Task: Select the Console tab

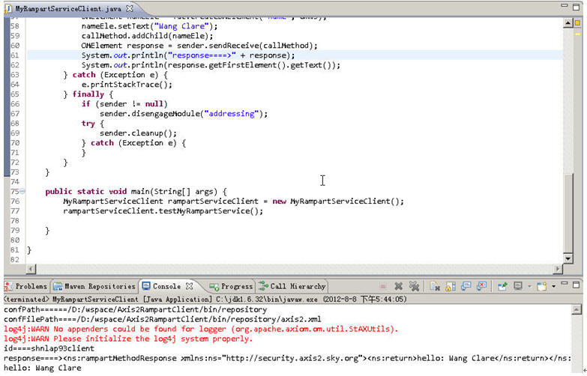Action: [x=166, y=287]
